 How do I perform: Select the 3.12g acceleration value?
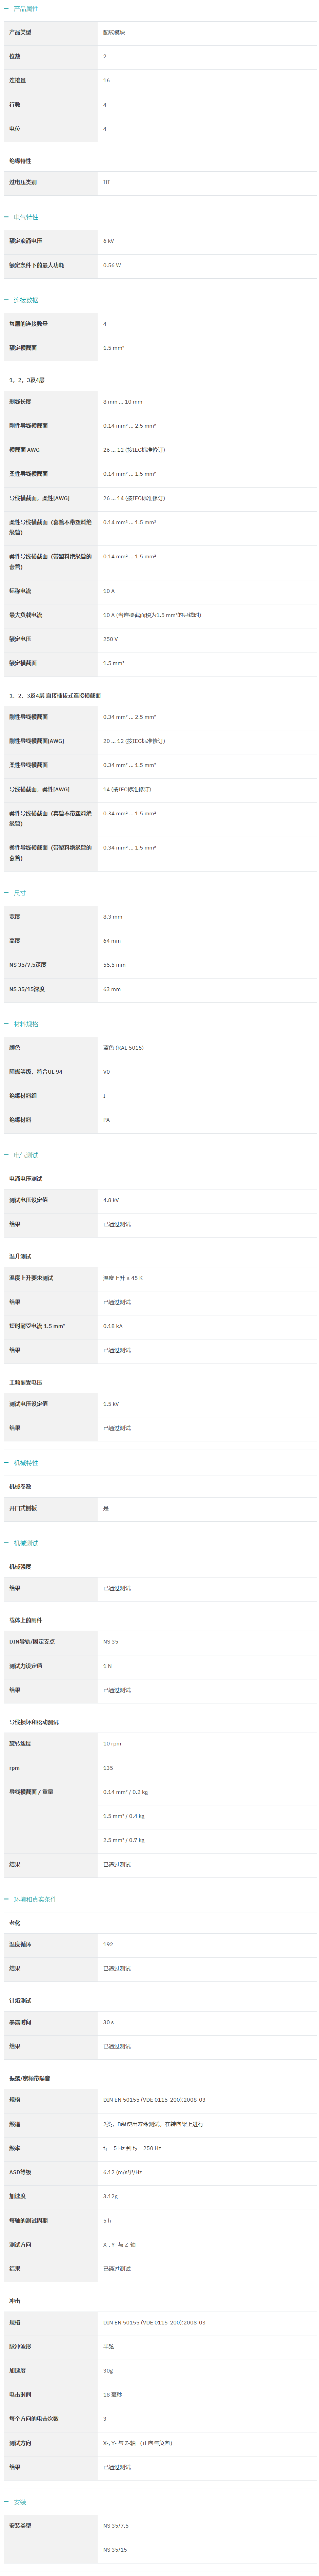click(x=110, y=2197)
